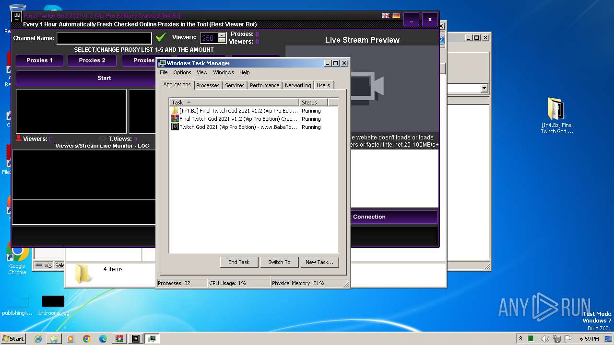This screenshot has width=614, height=345.
Task: Switch to WinRAR taskbar button
Action: [x=119, y=339]
